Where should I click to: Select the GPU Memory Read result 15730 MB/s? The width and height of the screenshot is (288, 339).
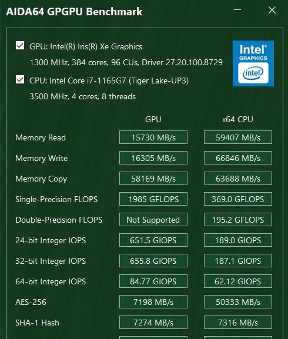(x=153, y=137)
